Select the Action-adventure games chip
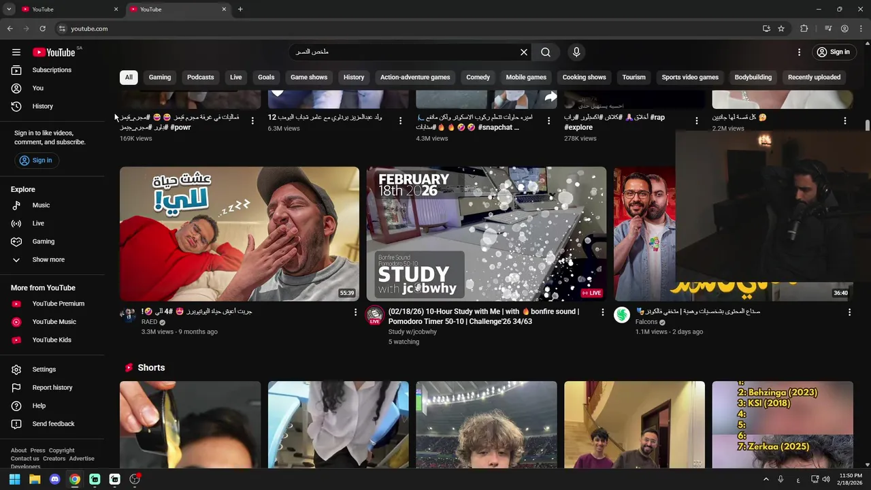The width and height of the screenshot is (871, 490). (415, 78)
